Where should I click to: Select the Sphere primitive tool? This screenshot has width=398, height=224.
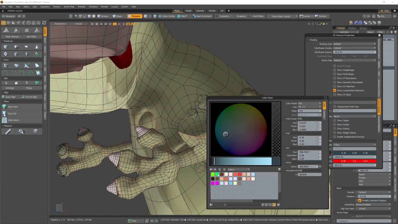point(16,47)
